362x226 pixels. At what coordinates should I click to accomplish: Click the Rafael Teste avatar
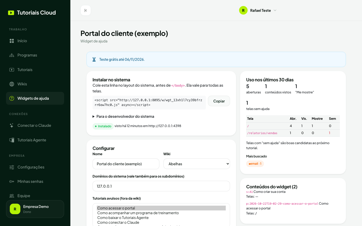[x=243, y=10]
